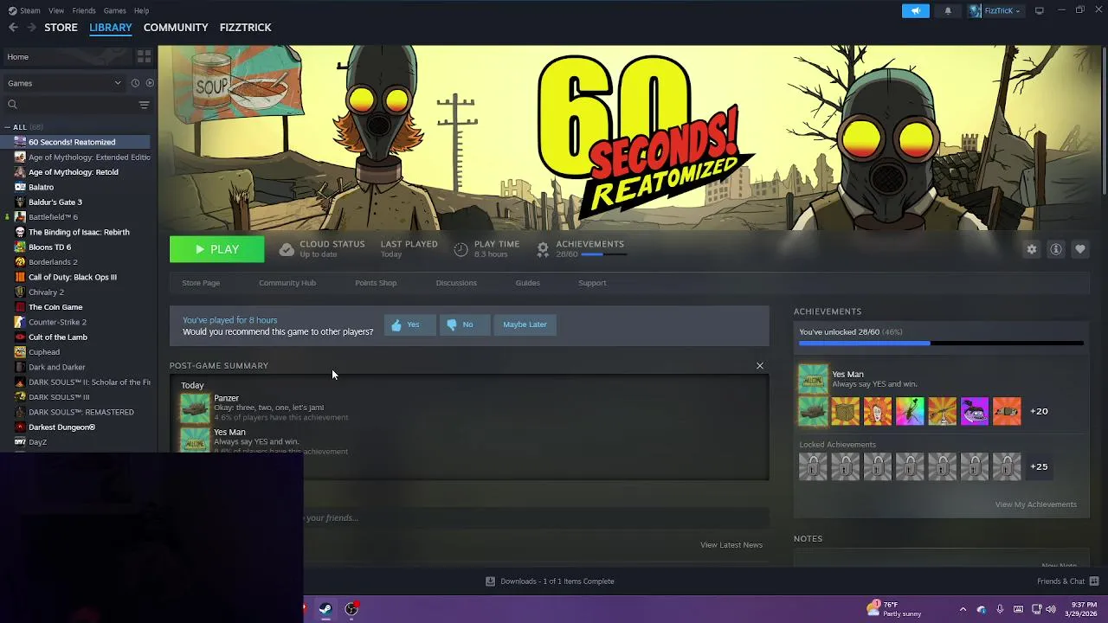Image resolution: width=1108 pixels, height=623 pixels.
Task: Open the Friends menu
Action: pyautogui.click(x=84, y=10)
